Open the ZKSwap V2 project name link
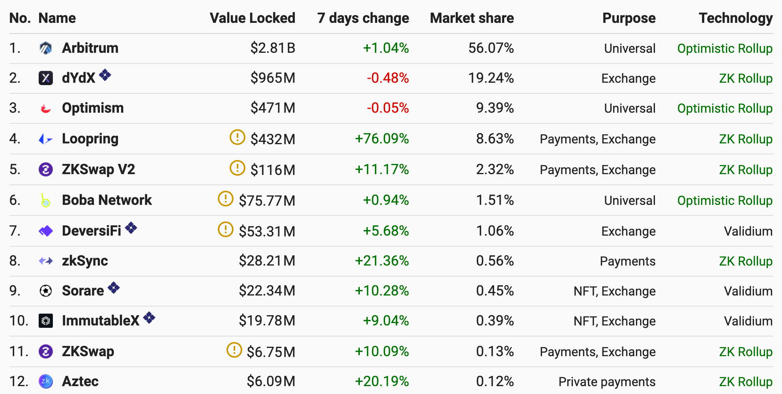782x394 pixels. pos(99,169)
